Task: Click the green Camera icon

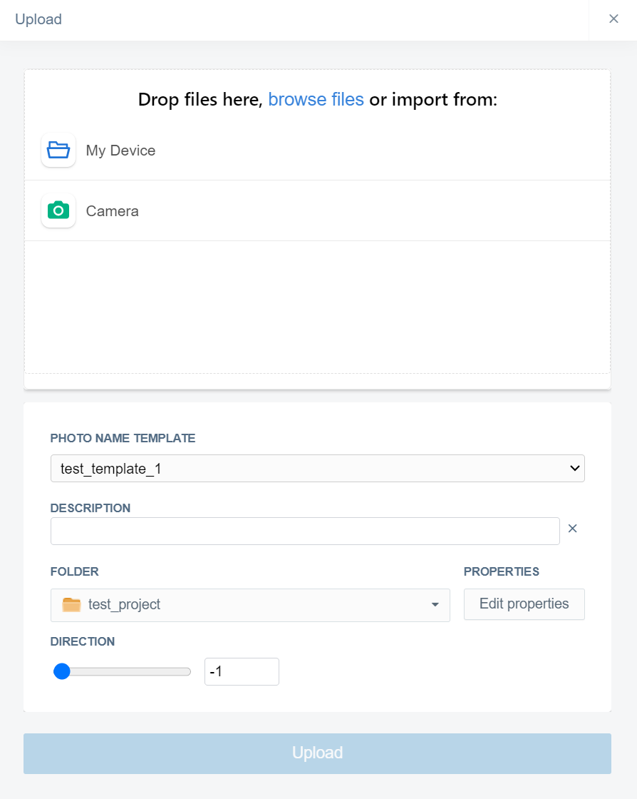Action: 58,211
